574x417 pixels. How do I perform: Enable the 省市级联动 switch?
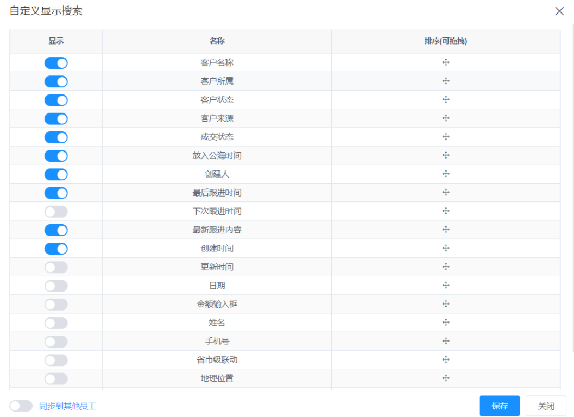coord(56,359)
